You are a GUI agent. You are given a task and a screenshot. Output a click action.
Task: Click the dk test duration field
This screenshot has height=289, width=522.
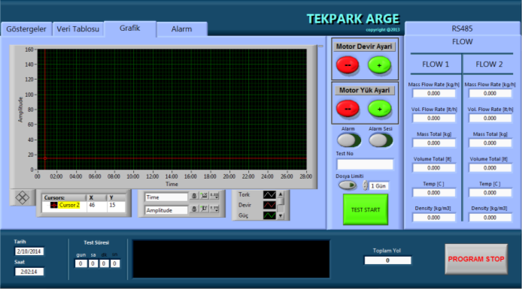(105, 263)
